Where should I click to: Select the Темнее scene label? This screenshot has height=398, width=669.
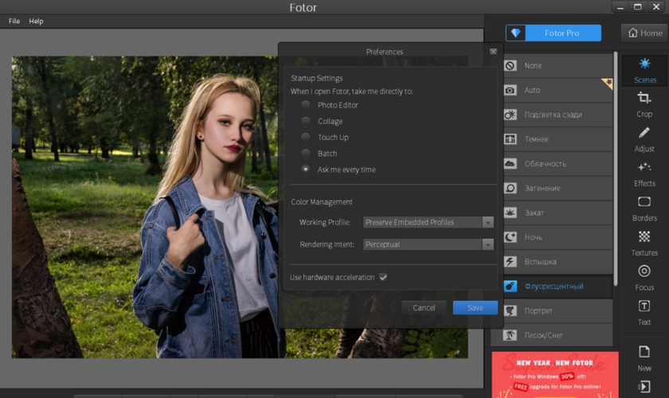(536, 139)
